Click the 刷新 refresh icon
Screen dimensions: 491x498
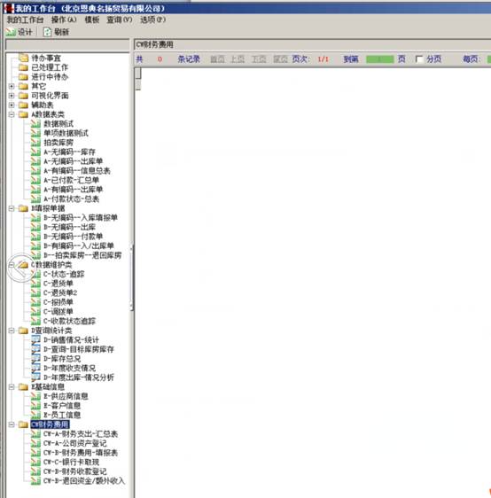click(47, 32)
